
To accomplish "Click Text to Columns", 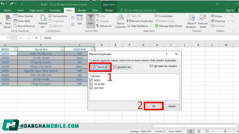I will [120, 21].
